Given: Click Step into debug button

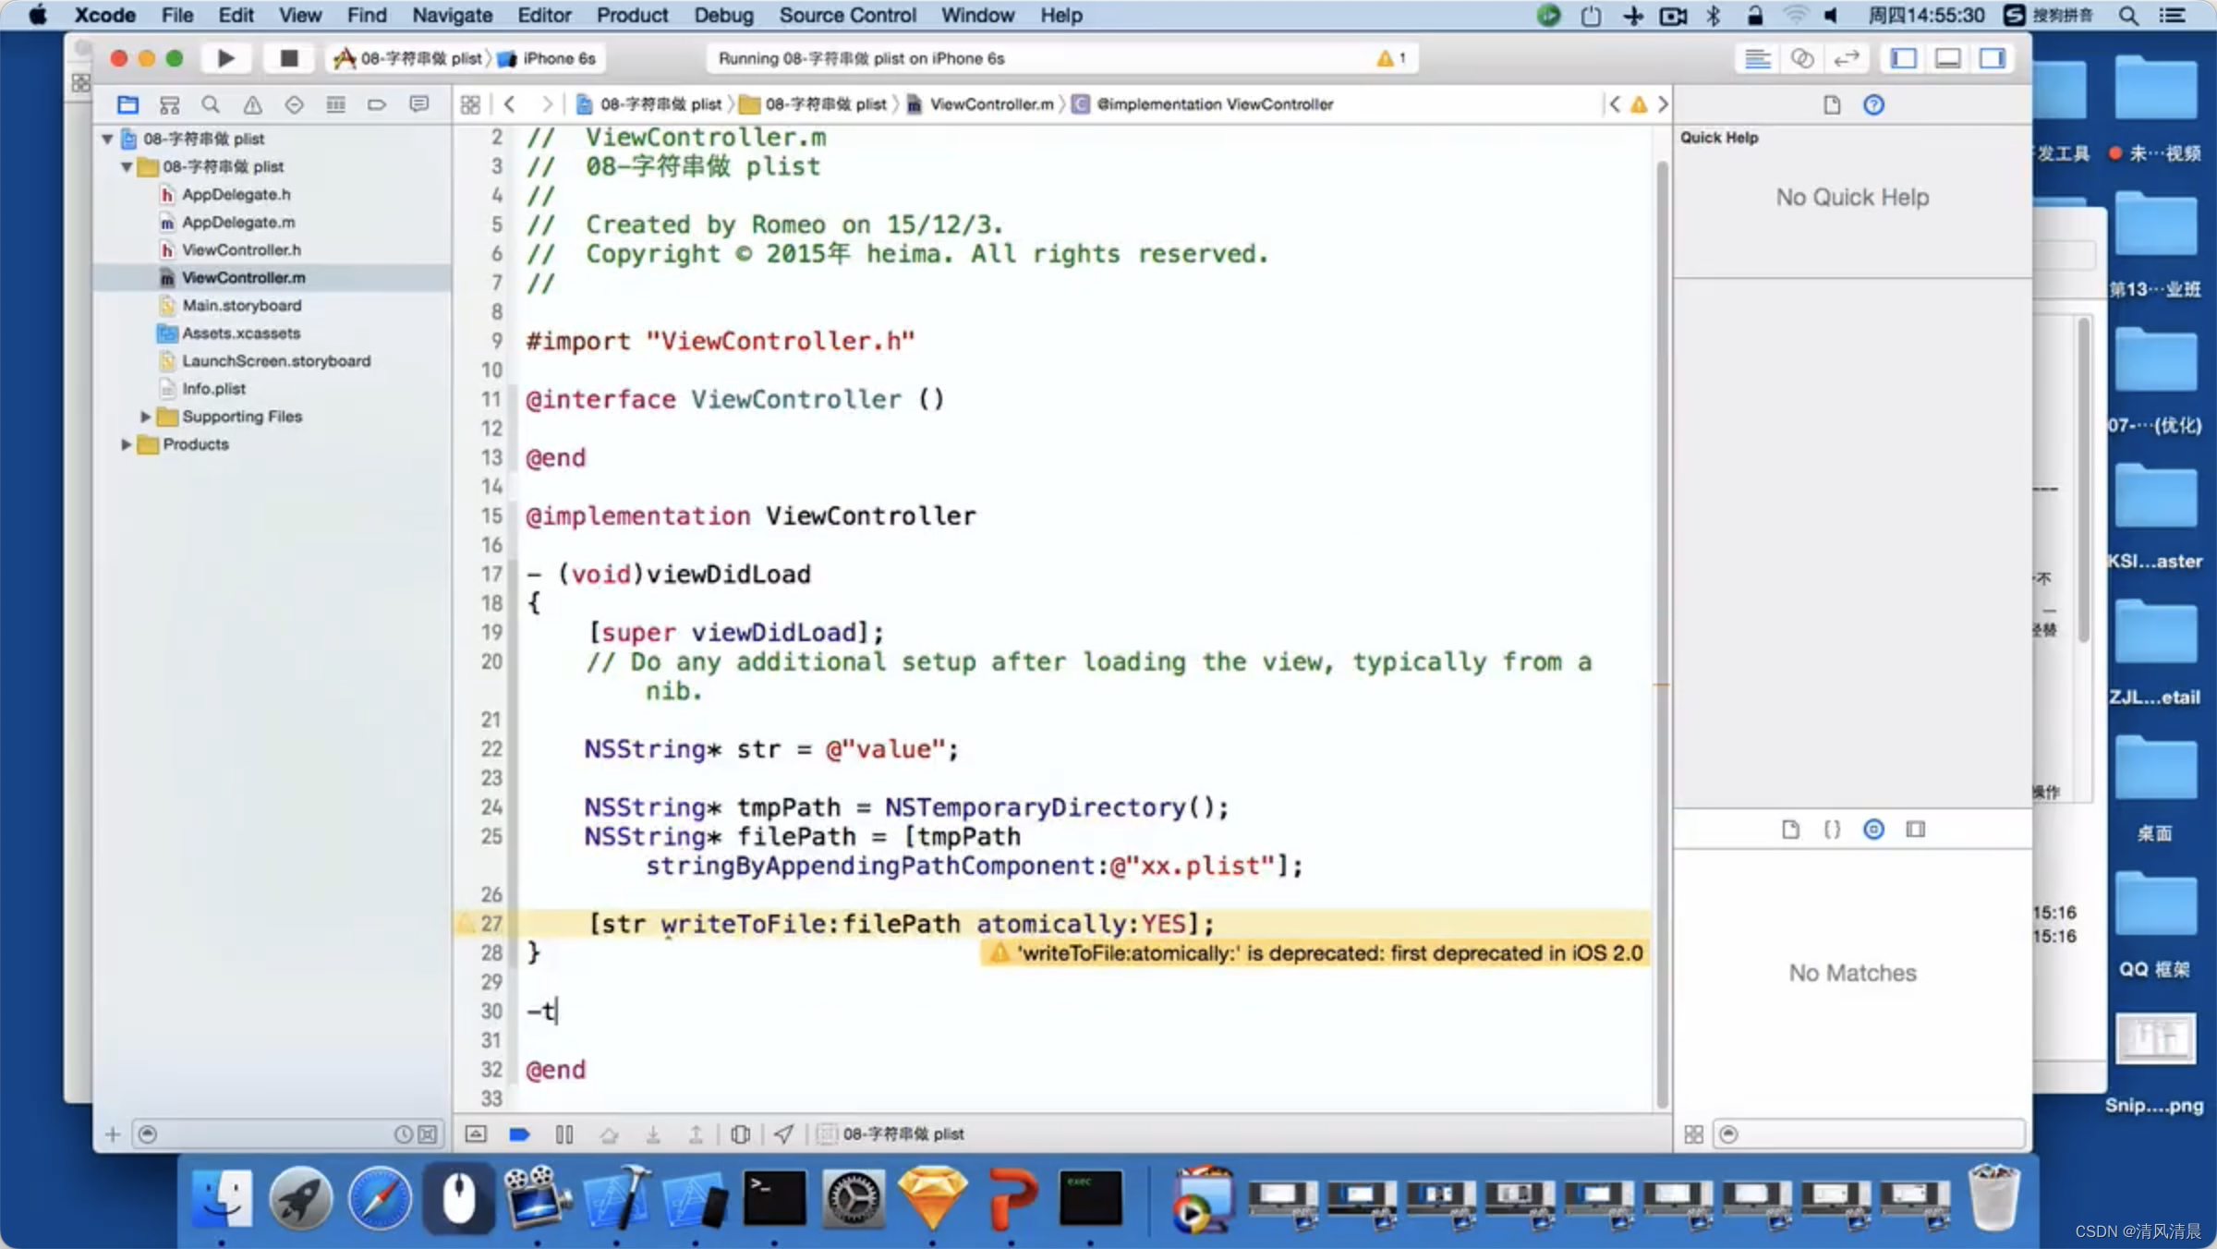Looking at the screenshot, I should pyautogui.click(x=653, y=1134).
